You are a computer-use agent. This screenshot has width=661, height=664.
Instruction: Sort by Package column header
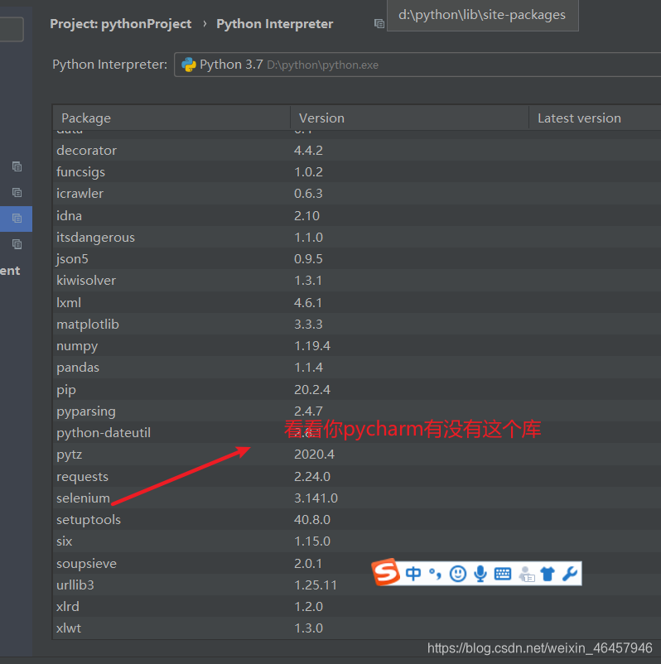pos(171,118)
